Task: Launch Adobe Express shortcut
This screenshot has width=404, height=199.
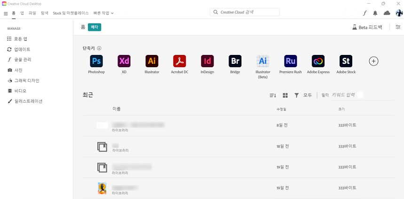Action: tap(318, 61)
